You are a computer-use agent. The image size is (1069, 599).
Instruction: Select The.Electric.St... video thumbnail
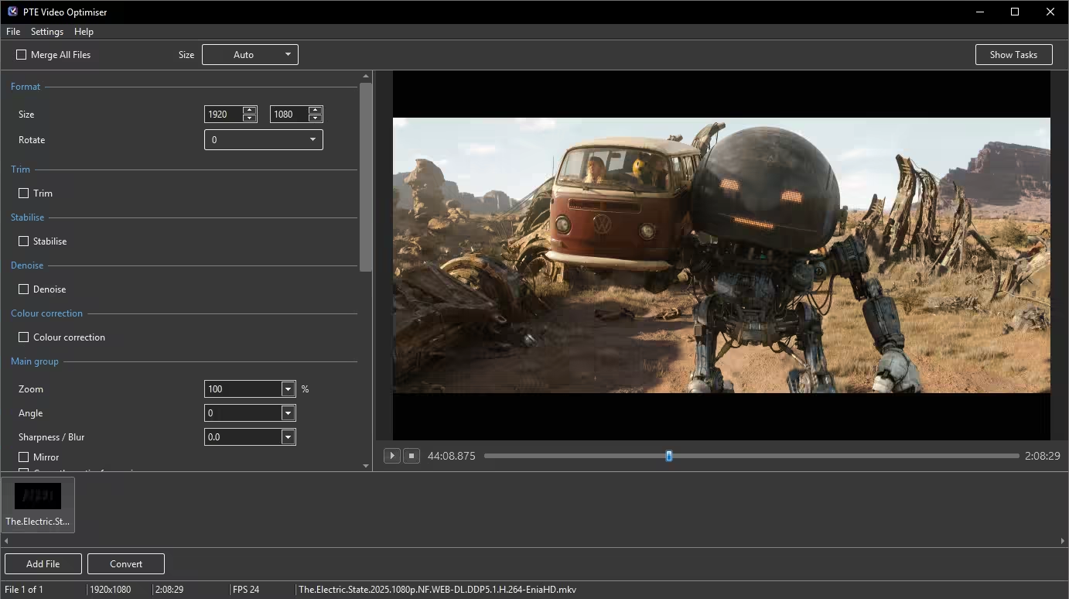38,505
